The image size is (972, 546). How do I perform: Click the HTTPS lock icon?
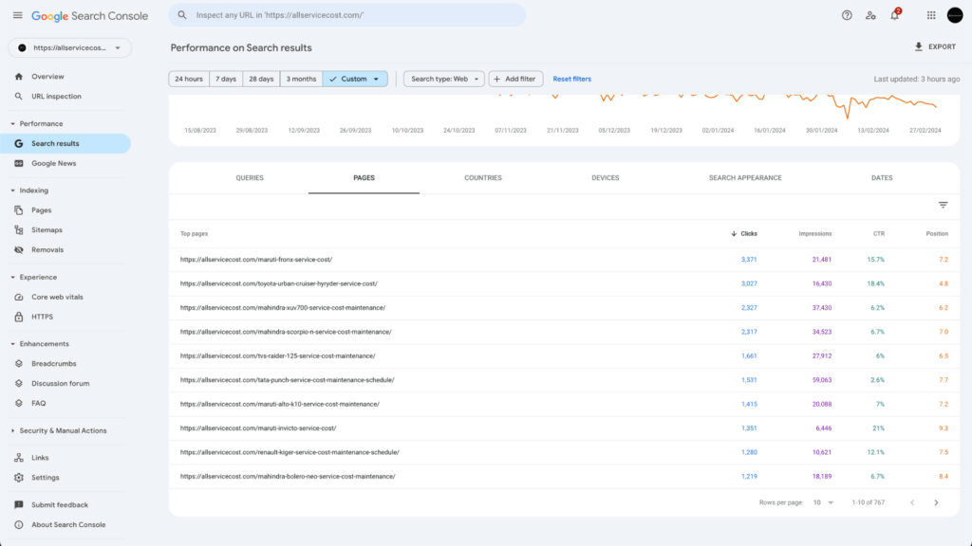tap(19, 317)
